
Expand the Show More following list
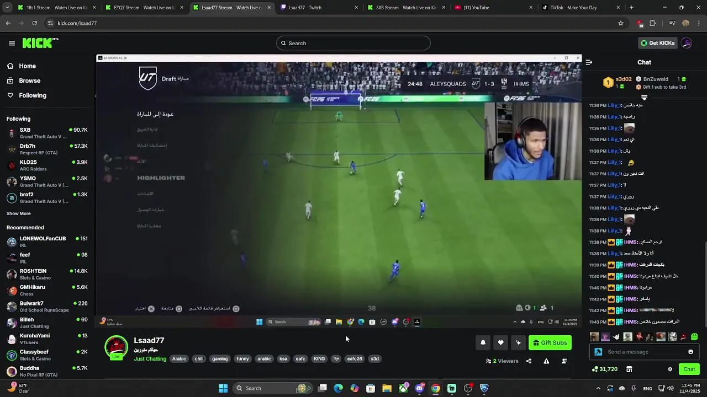(x=19, y=213)
